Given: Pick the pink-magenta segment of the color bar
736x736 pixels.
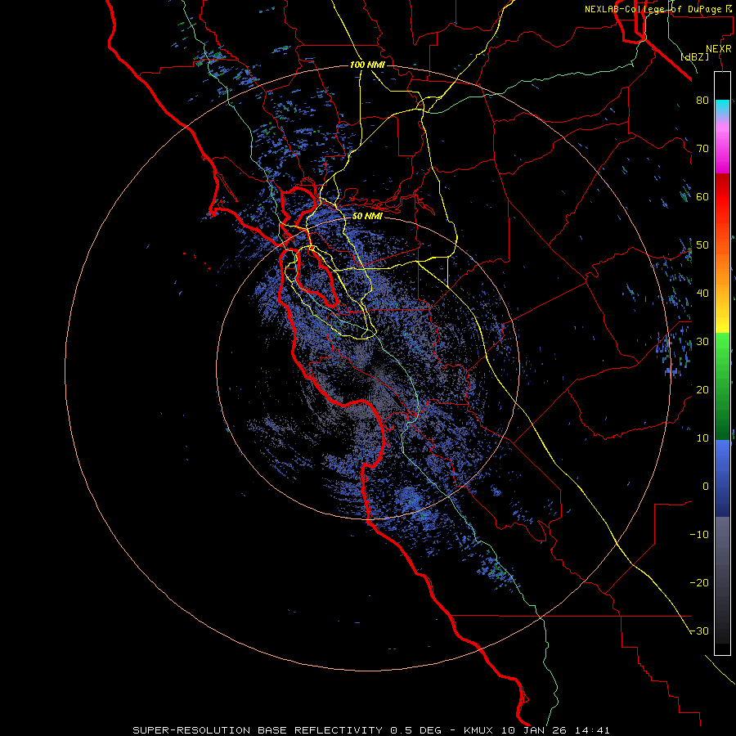Looking at the screenshot, I should pyautogui.click(x=722, y=146).
